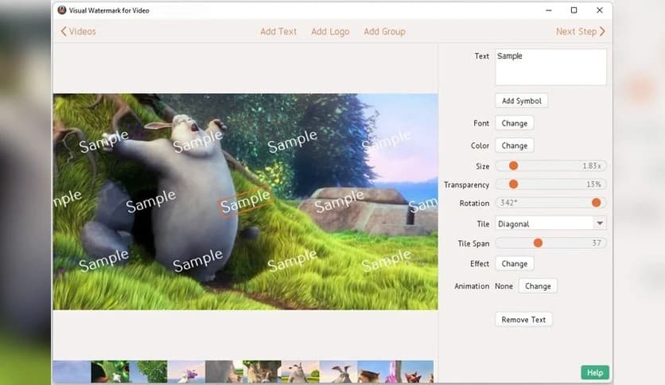Click the Visual Watermark app icon in title bar
665x385 pixels.
click(x=62, y=10)
